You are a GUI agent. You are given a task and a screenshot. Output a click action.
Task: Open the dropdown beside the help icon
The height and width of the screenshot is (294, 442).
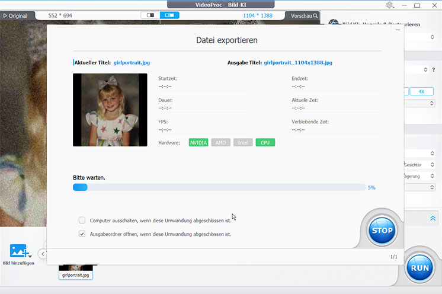pos(425,69)
